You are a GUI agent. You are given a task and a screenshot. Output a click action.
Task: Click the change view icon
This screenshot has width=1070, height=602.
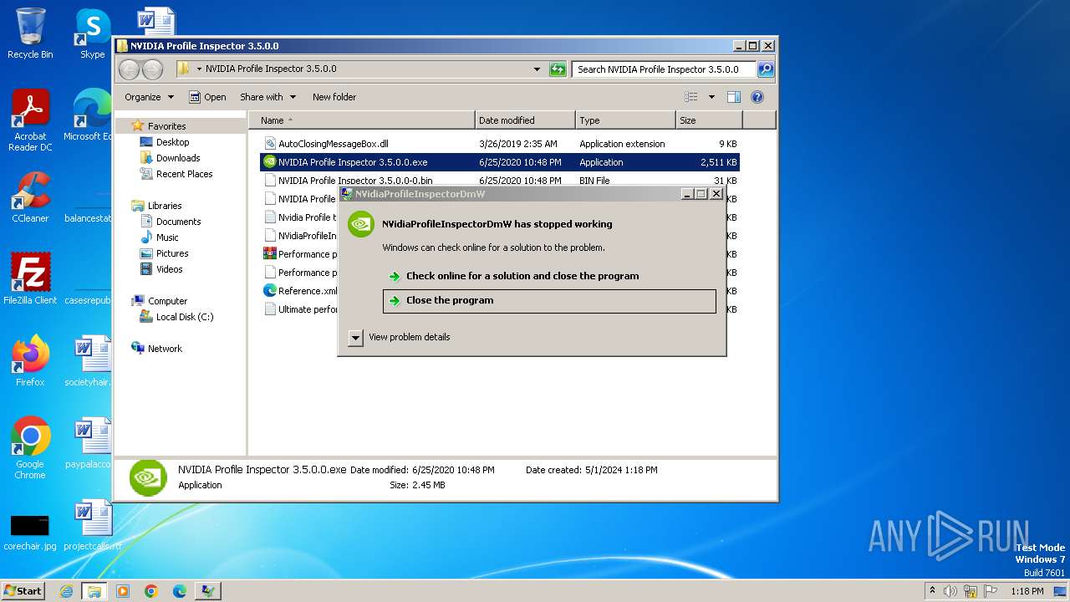coord(690,97)
